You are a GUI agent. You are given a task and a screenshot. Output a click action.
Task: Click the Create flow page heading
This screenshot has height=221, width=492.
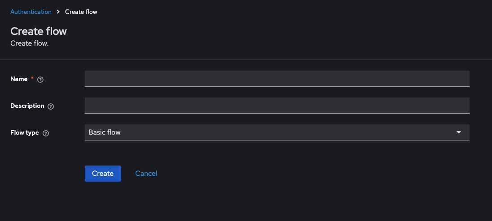pos(39,31)
